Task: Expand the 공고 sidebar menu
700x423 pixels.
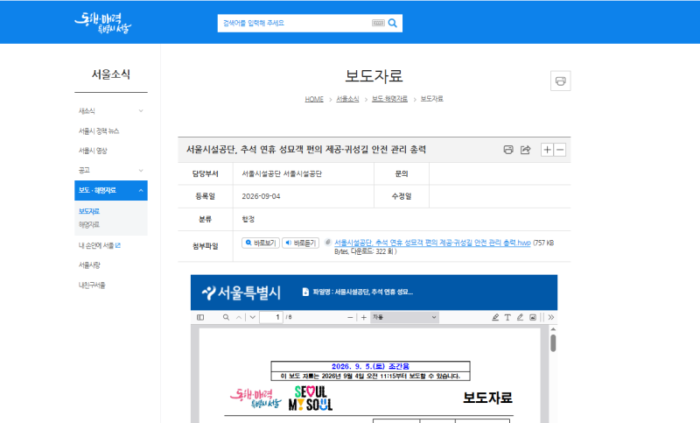Action: pos(111,170)
